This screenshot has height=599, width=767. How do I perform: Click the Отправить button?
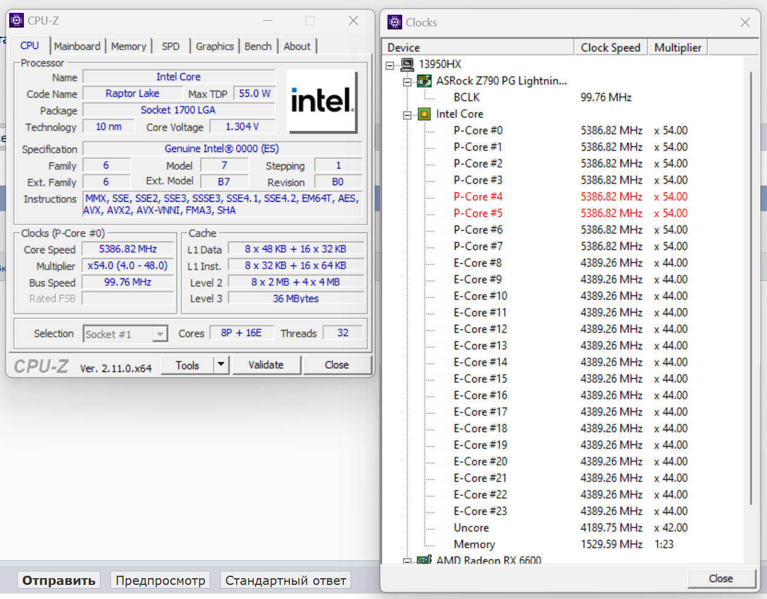pos(59,580)
